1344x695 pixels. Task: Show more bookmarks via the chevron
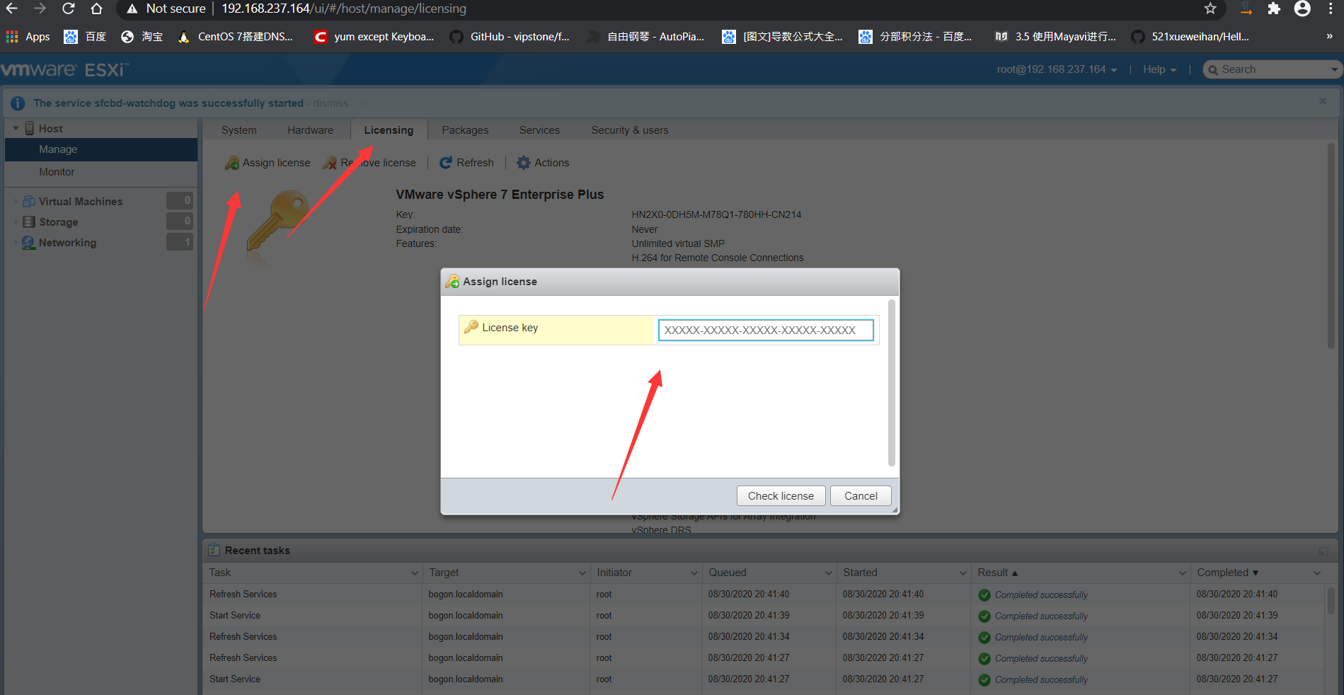[x=1329, y=37]
